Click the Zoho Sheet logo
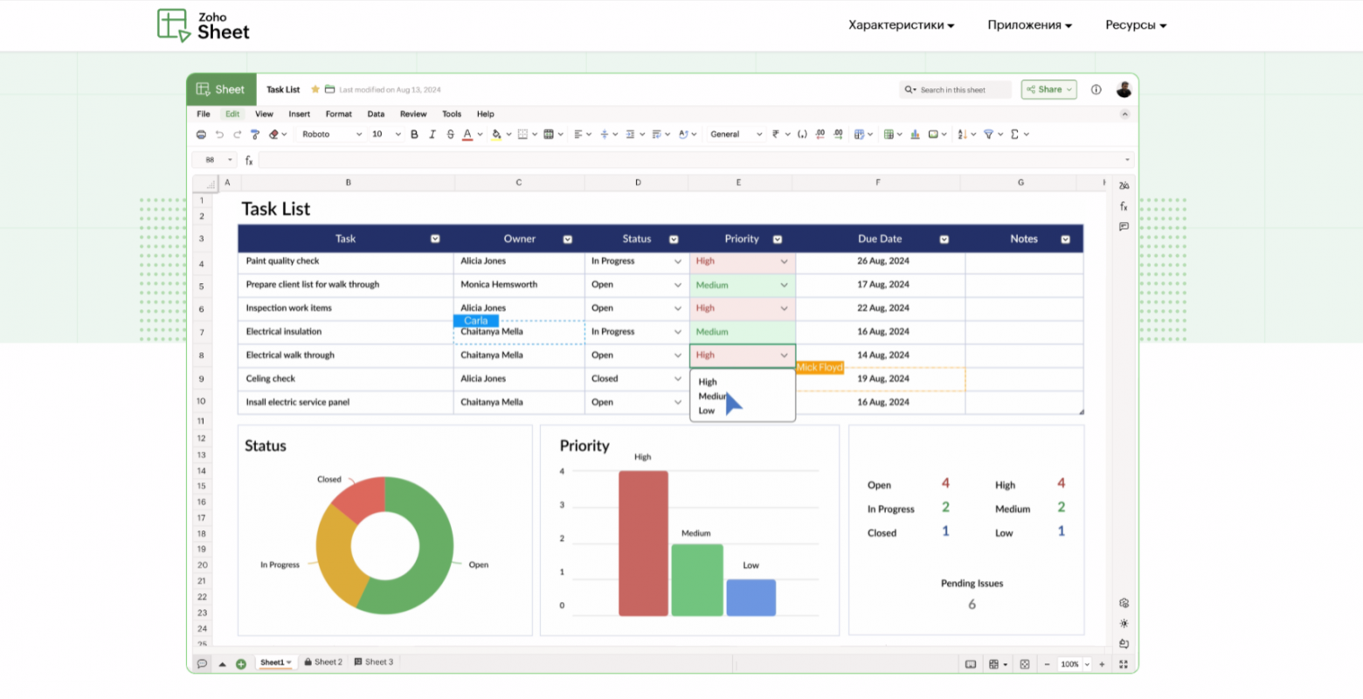This screenshot has height=699, width=1363. click(x=204, y=25)
